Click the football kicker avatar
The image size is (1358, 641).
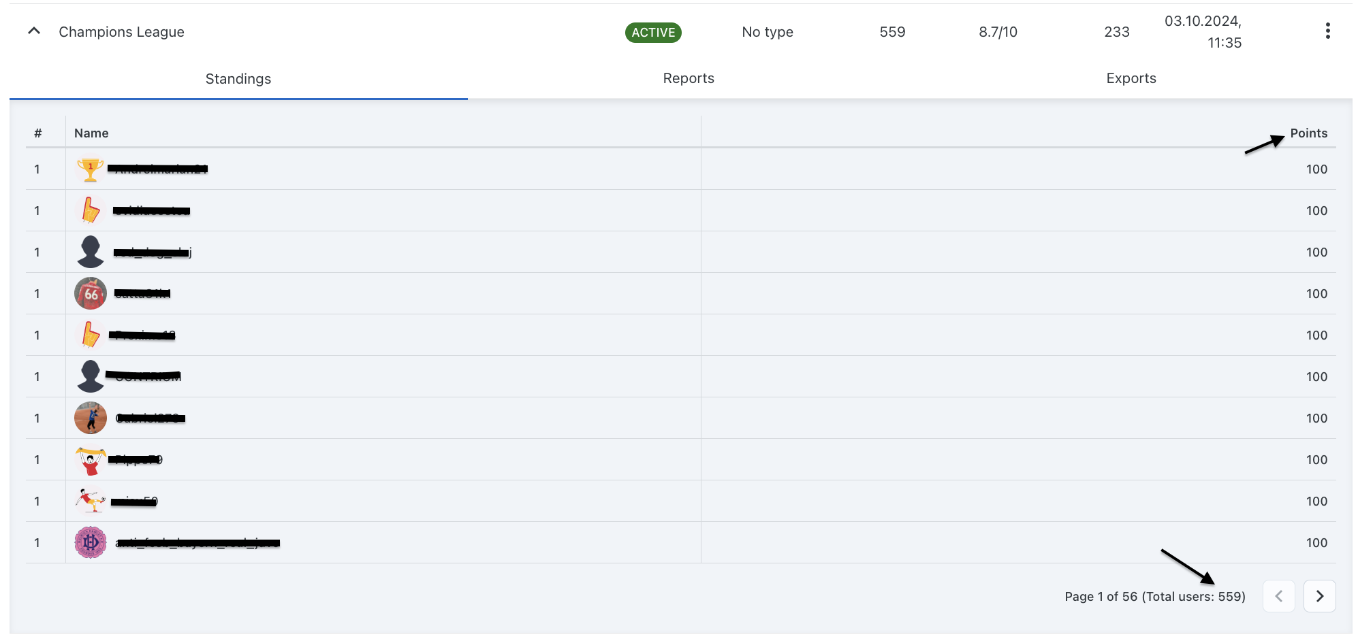(91, 501)
